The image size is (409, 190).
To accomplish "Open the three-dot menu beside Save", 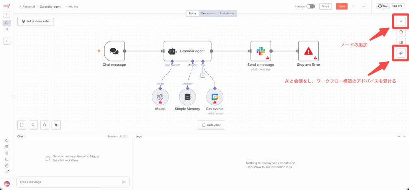I will pos(363,6).
